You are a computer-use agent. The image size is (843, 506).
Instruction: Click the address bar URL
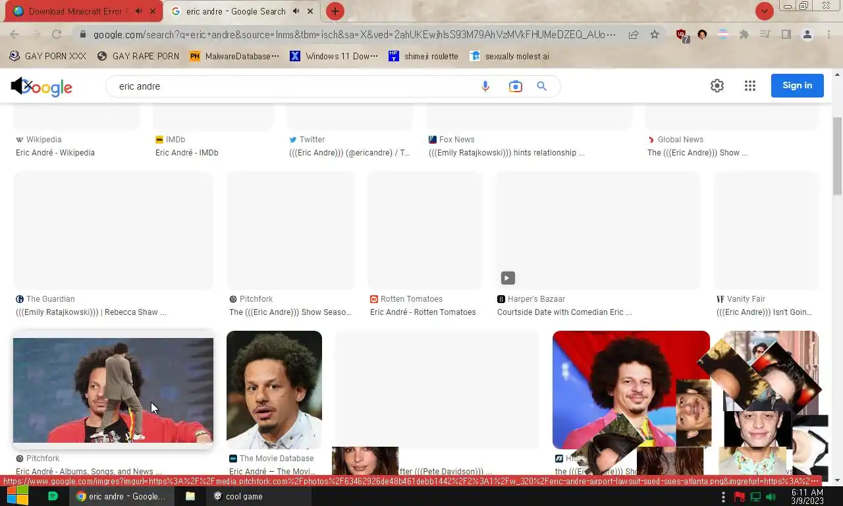tap(354, 34)
